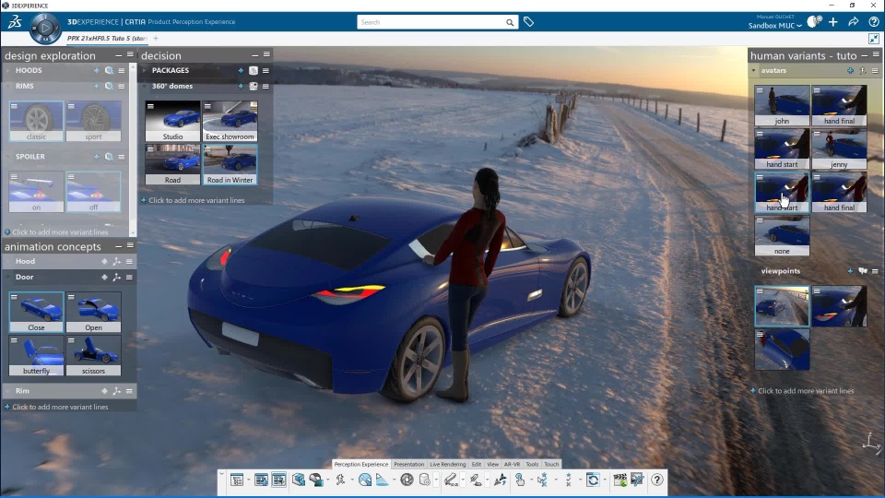
Task: Switch to the Presentation tab
Action: (408, 464)
